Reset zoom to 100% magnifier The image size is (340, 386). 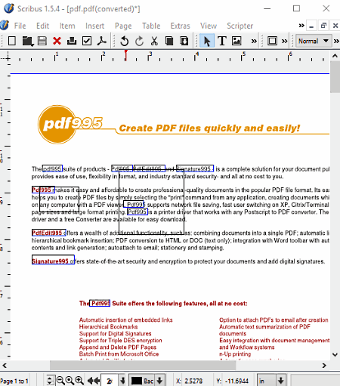(x=70, y=381)
